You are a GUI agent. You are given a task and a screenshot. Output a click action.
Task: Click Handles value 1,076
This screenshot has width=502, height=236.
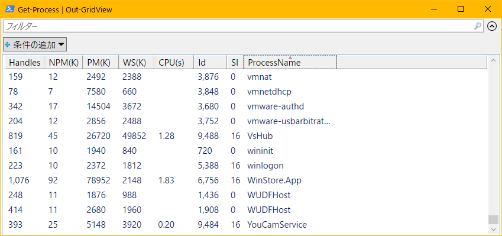(x=19, y=180)
